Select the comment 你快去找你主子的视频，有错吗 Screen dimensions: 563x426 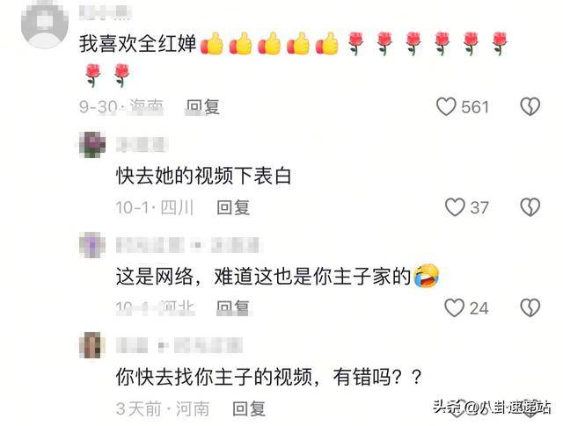[x=268, y=377]
